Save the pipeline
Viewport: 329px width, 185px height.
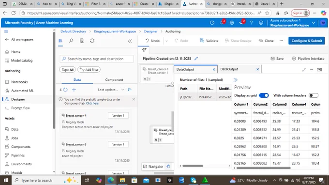[277, 59]
